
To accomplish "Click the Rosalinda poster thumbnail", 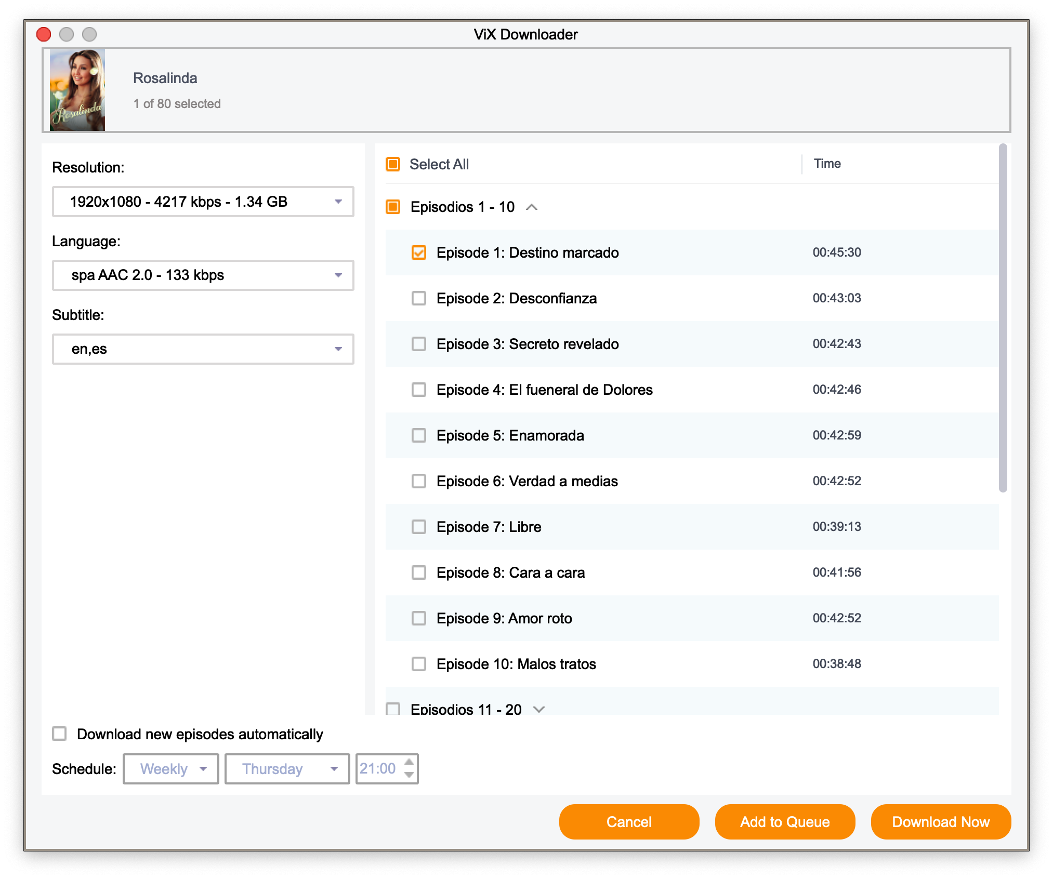I will coord(77,89).
